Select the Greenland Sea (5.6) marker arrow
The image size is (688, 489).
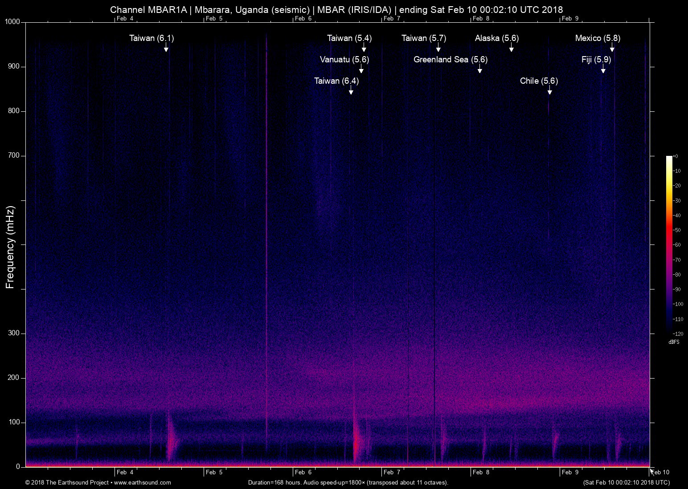(x=480, y=71)
